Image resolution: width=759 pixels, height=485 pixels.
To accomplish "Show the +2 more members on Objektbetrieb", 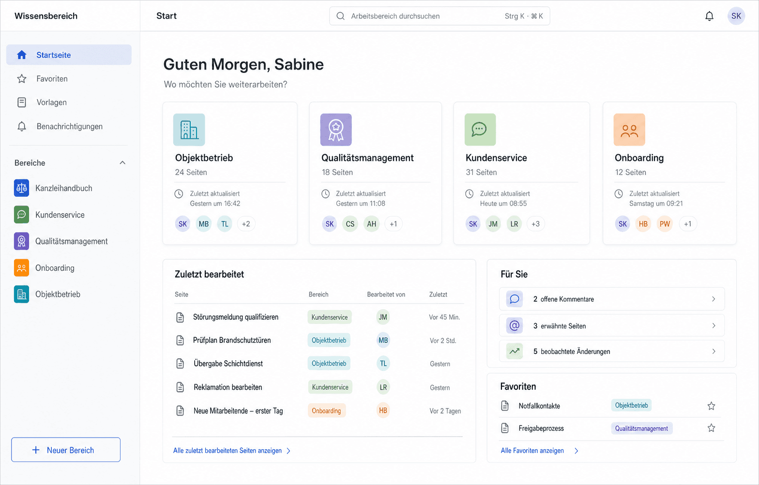I will (246, 224).
